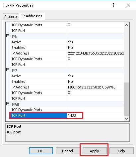Image resolution: width=136 pixels, height=157 pixels.
Task: Click the IPAll TCP Port field containing 1433
Action: coord(75,115)
